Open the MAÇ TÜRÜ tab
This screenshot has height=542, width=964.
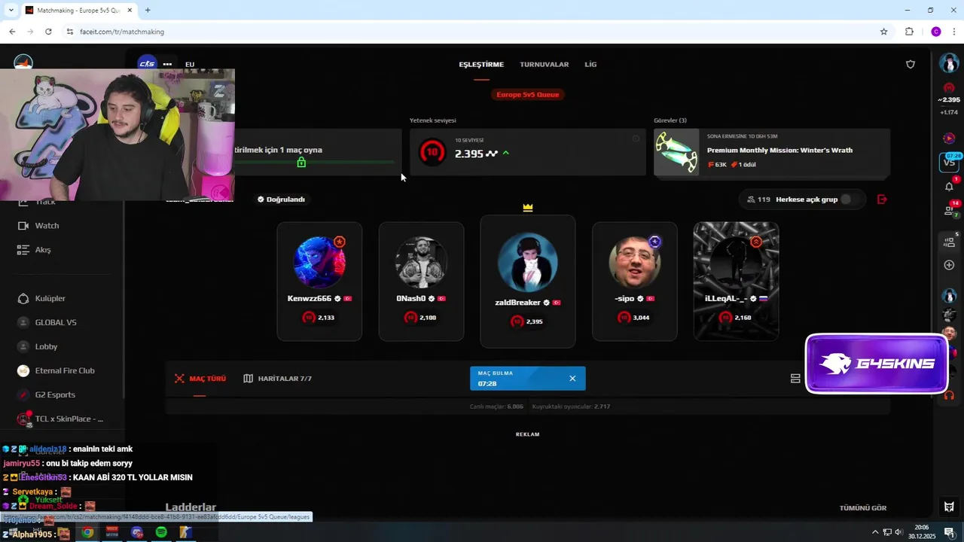point(200,379)
